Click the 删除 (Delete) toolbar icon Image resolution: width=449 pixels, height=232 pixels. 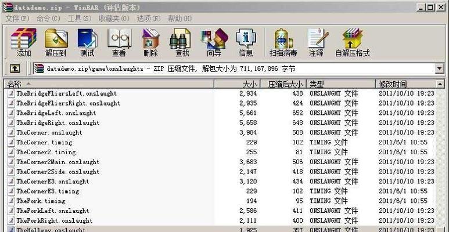tap(150, 42)
